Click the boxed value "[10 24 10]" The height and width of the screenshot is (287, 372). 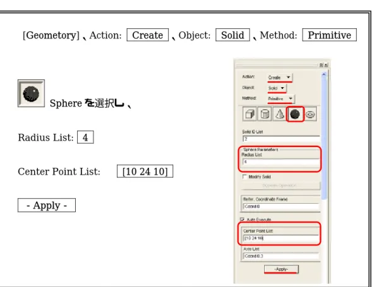[x=145, y=172]
